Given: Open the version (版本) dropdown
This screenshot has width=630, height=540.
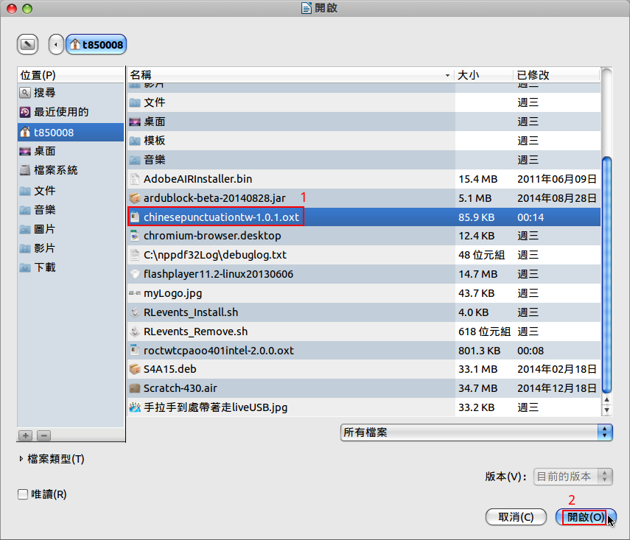Looking at the screenshot, I should (x=573, y=477).
